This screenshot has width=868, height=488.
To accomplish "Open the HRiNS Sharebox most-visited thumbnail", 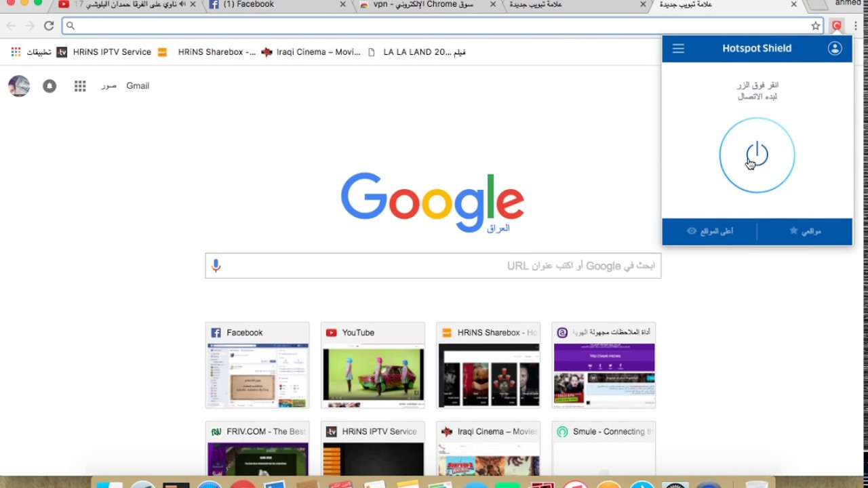I will coord(488,365).
